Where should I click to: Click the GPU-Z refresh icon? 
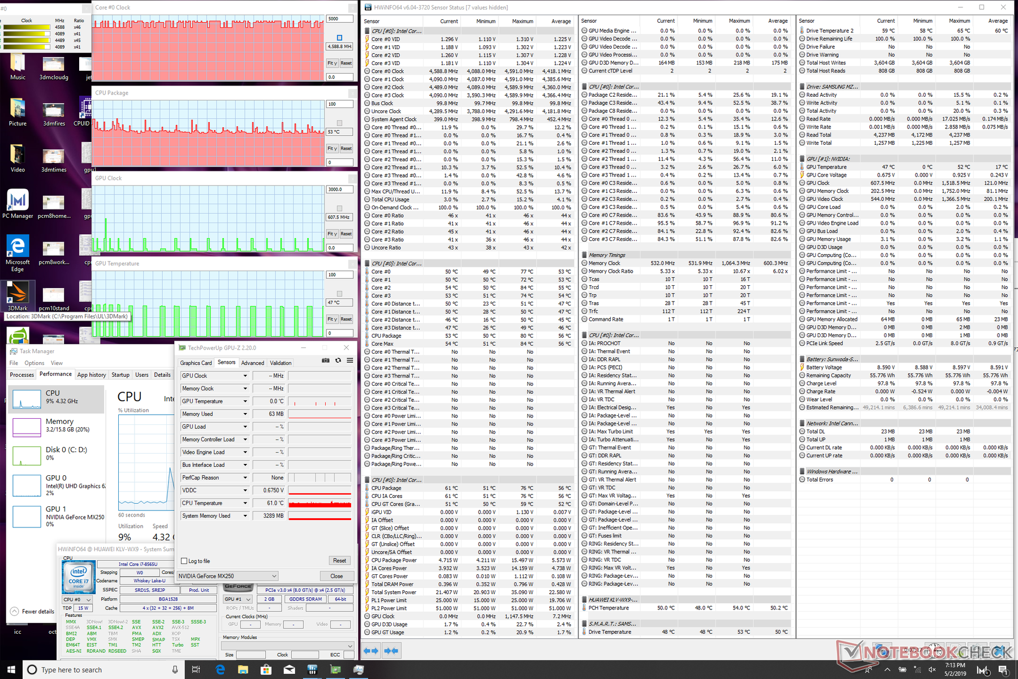[338, 360]
